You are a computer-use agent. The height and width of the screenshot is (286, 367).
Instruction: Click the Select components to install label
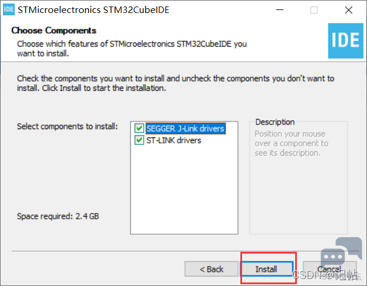click(67, 126)
